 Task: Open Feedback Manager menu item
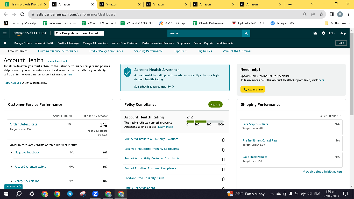pos(68,43)
